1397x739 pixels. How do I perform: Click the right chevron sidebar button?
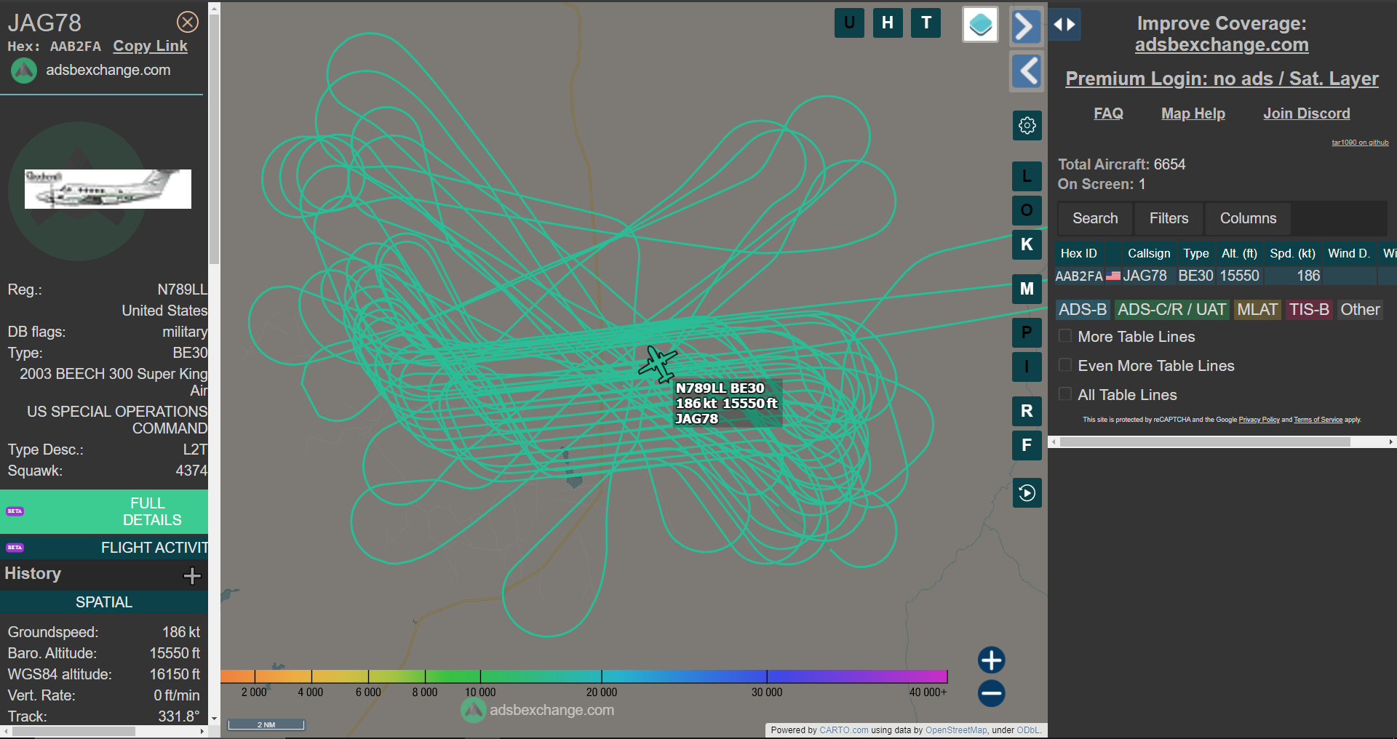point(1026,27)
